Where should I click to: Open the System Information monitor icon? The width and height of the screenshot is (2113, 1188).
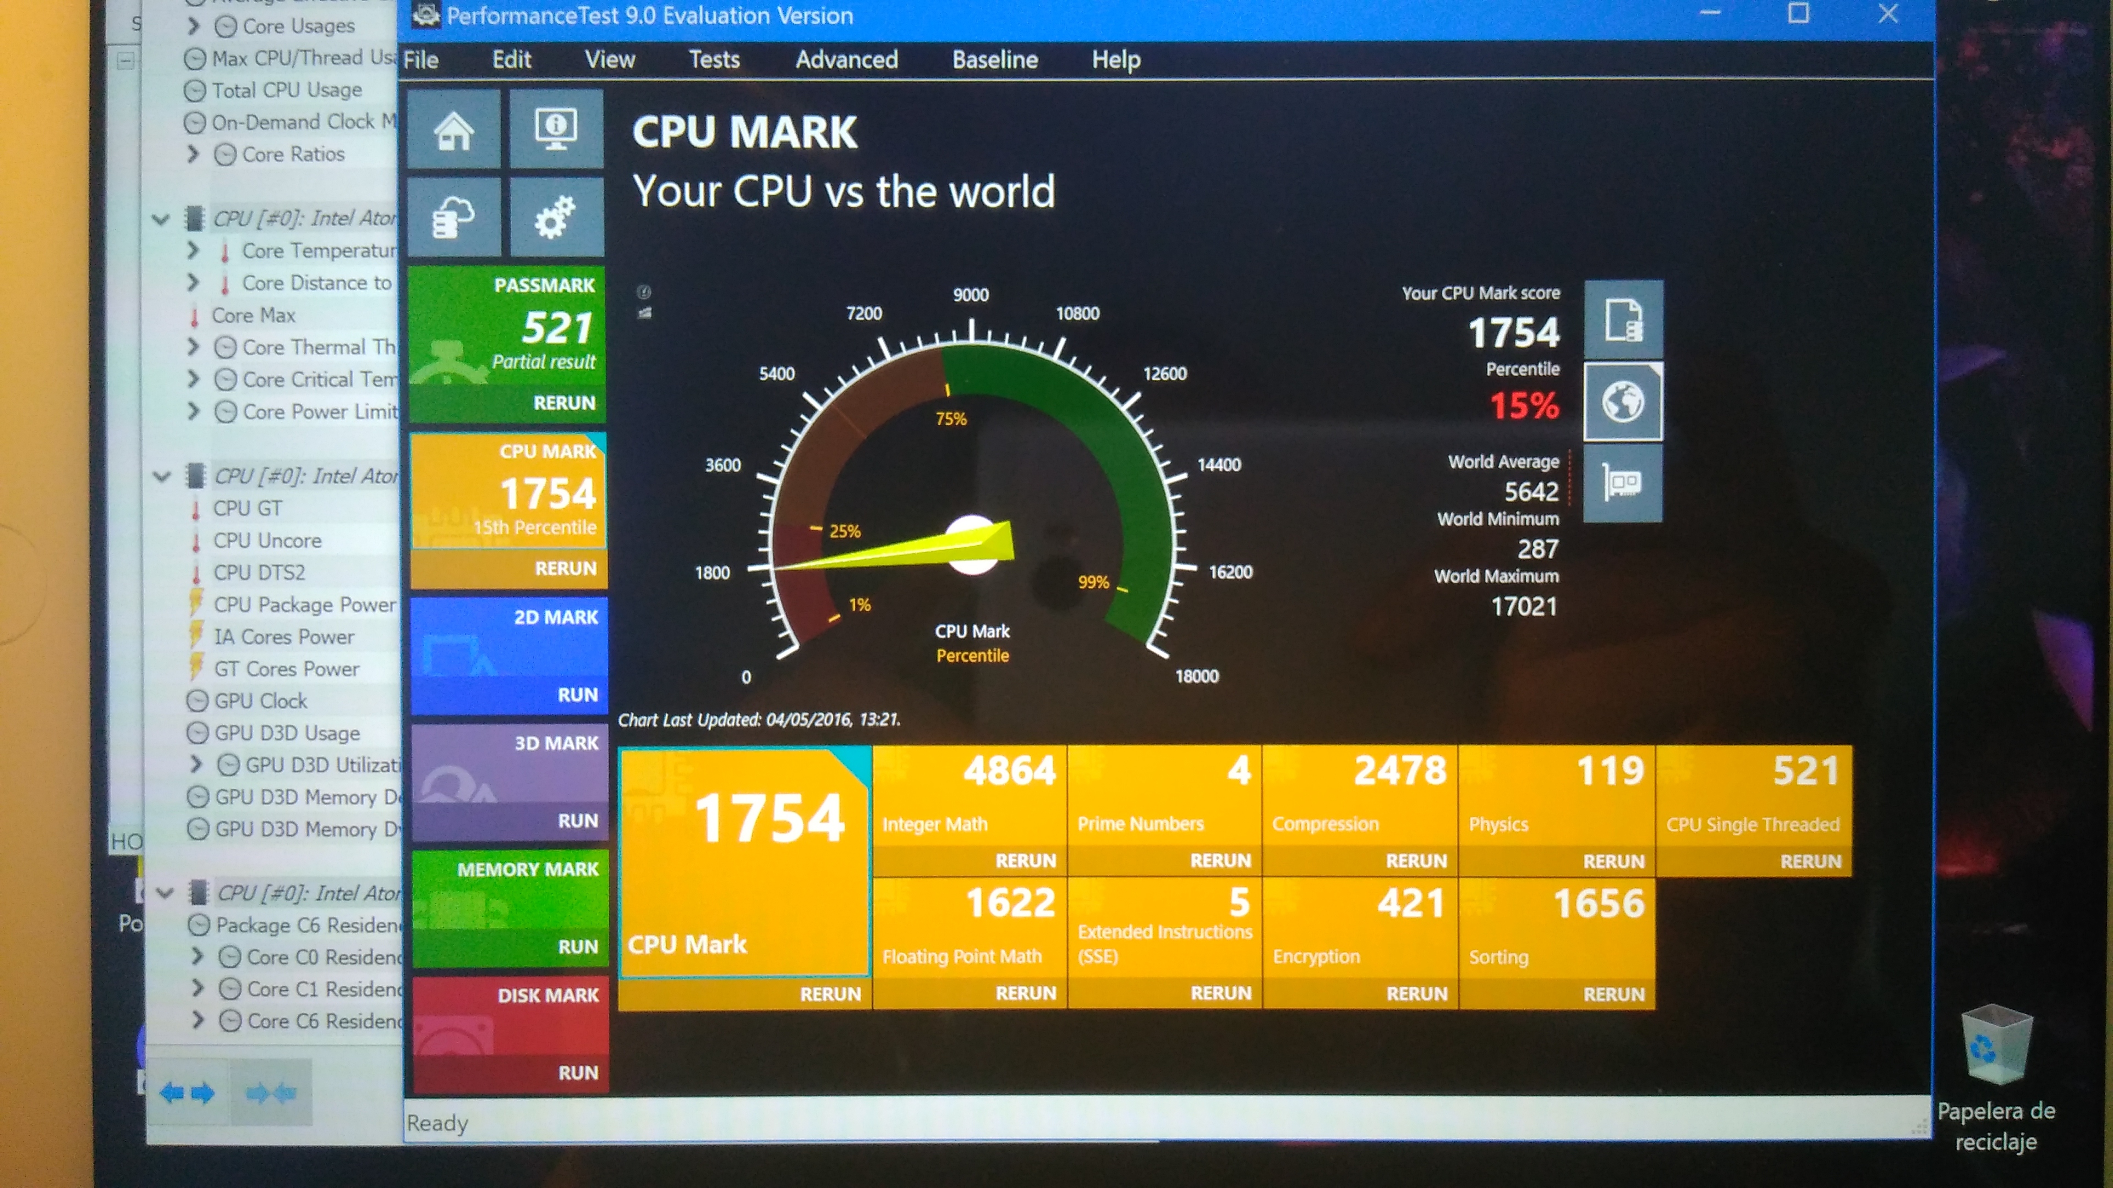(556, 130)
